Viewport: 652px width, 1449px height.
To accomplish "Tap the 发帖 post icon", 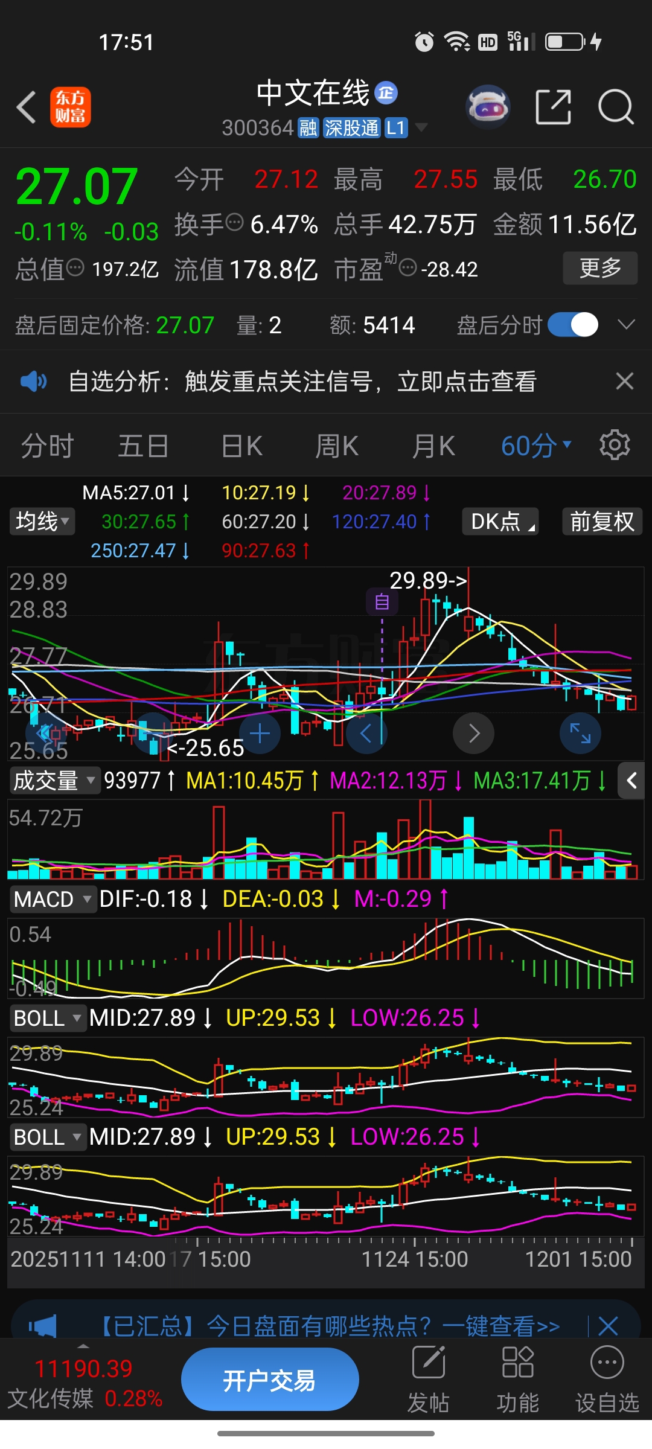I will [x=428, y=1379].
